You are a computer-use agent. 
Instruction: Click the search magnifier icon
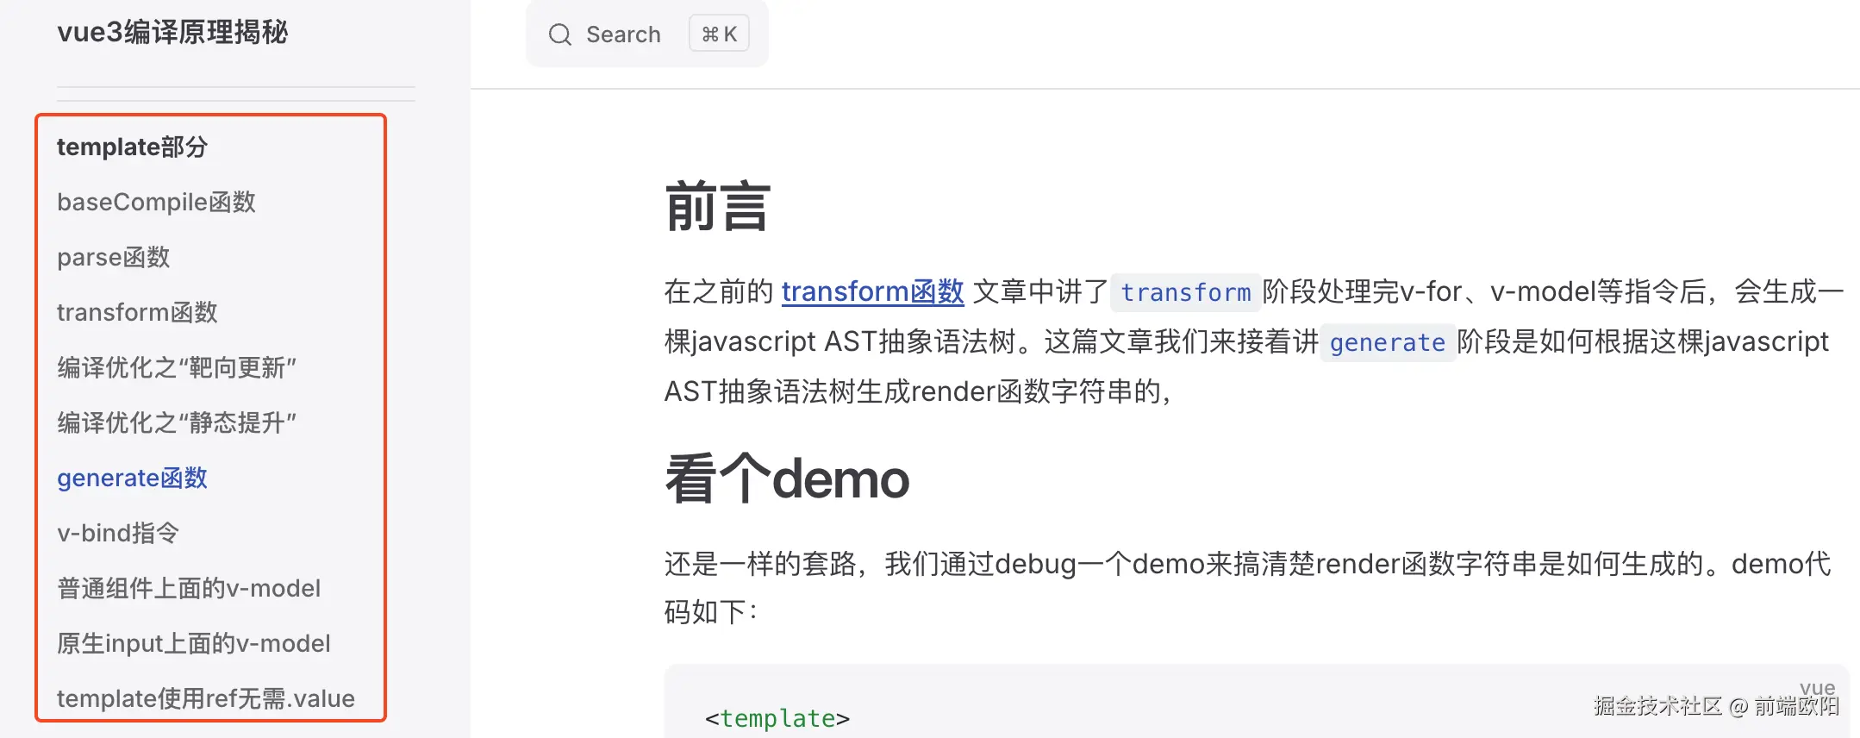560,34
